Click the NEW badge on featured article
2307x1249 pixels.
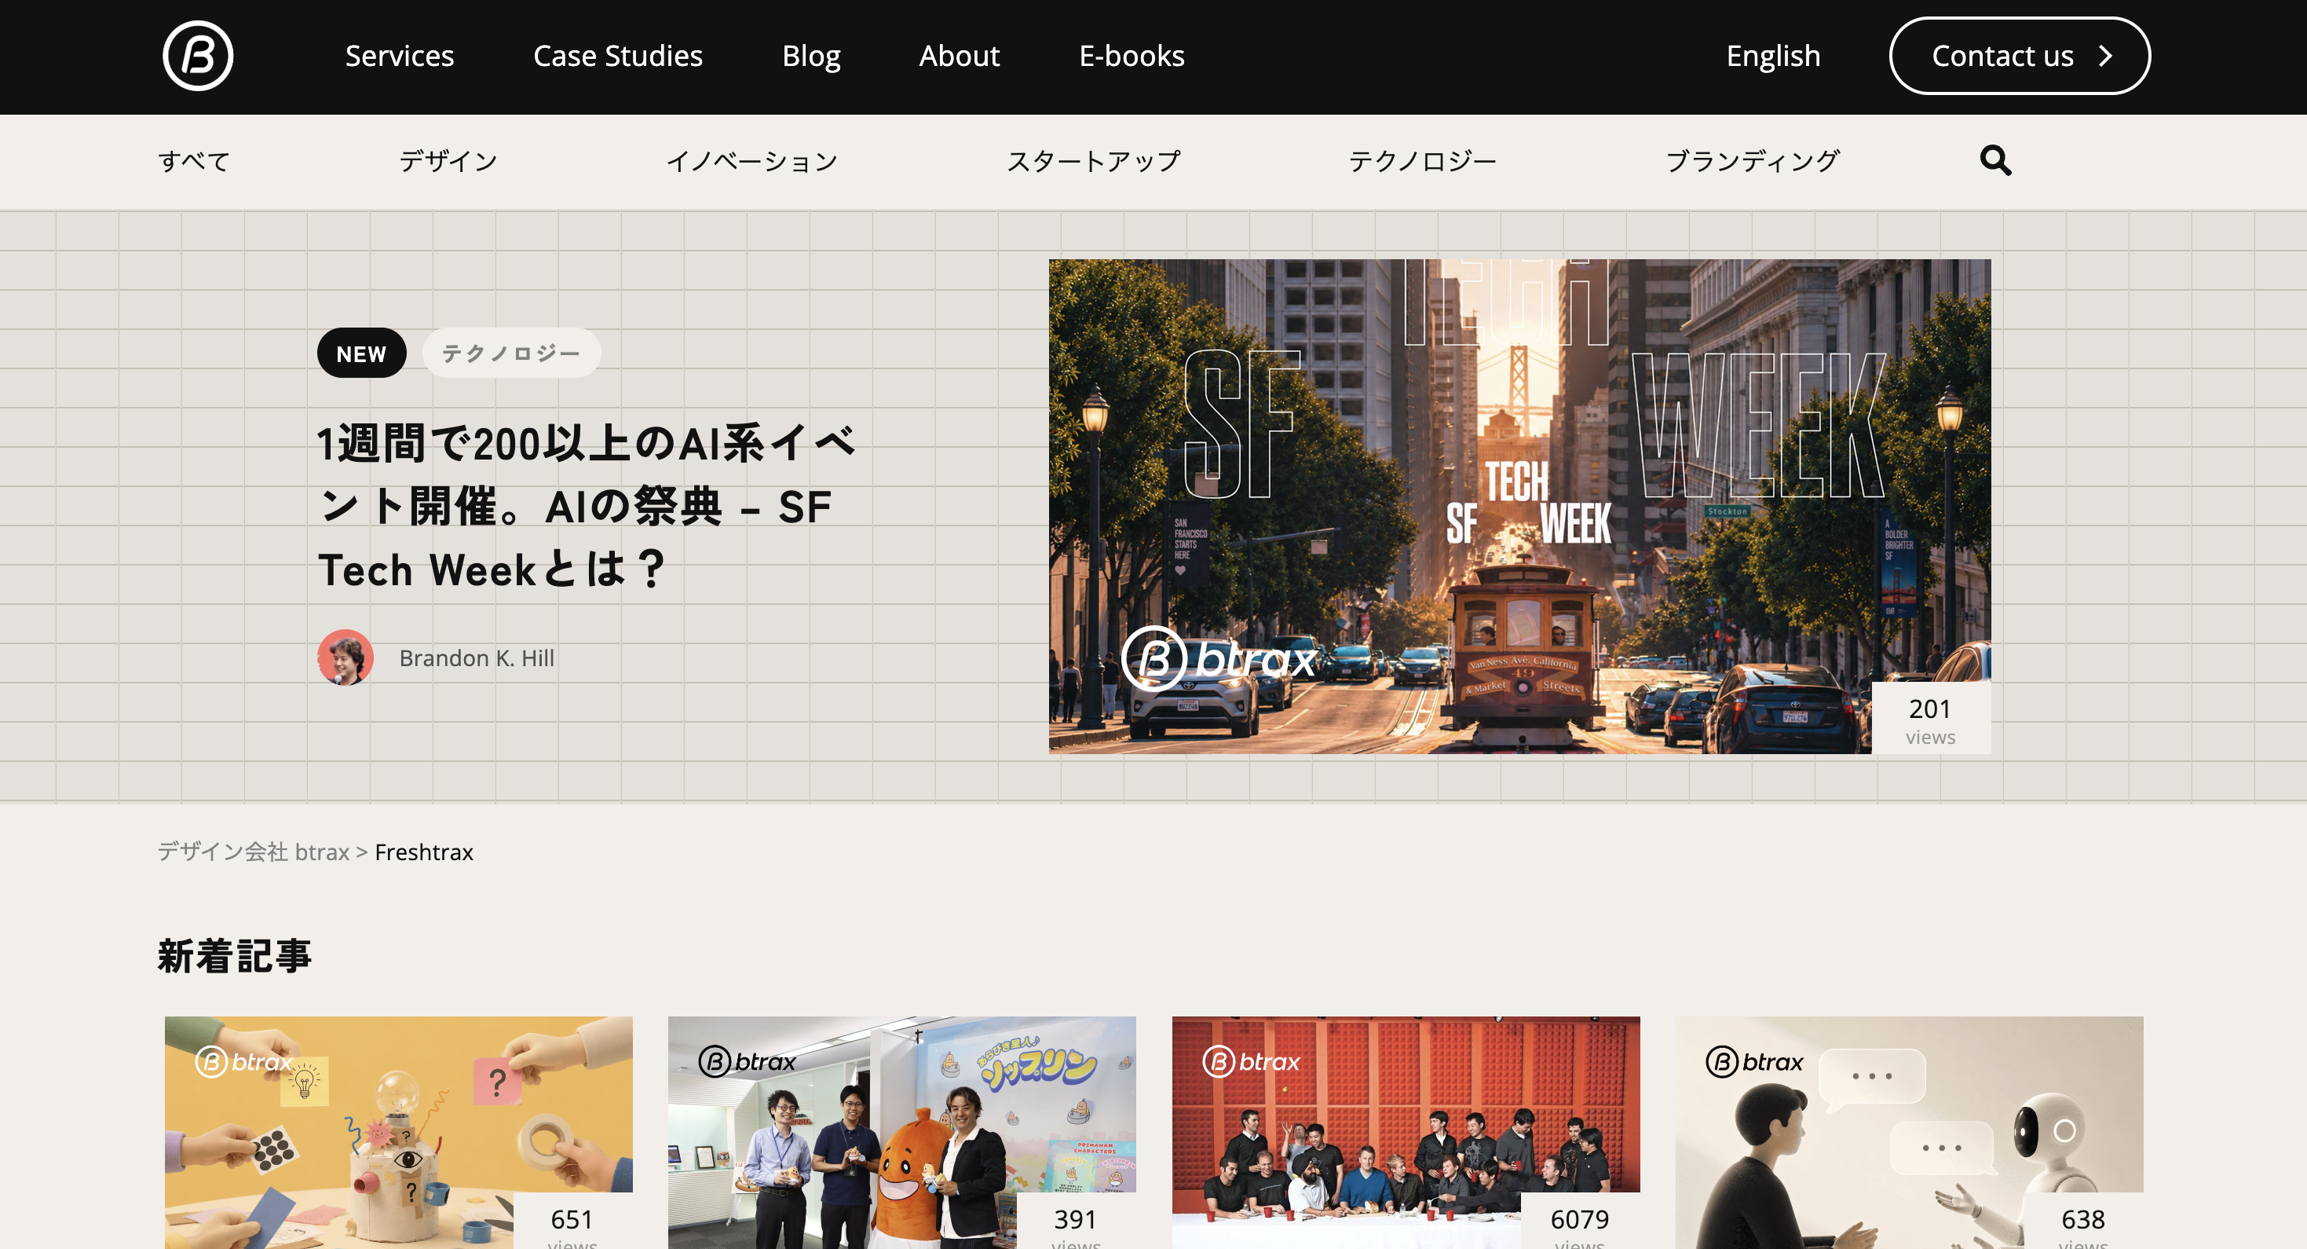point(361,353)
